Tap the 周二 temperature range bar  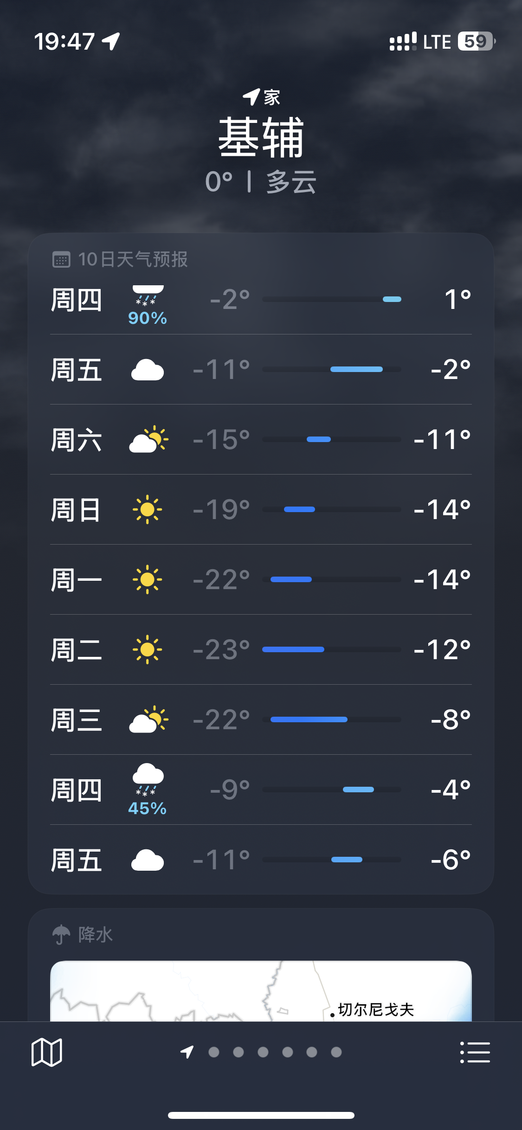(331, 649)
